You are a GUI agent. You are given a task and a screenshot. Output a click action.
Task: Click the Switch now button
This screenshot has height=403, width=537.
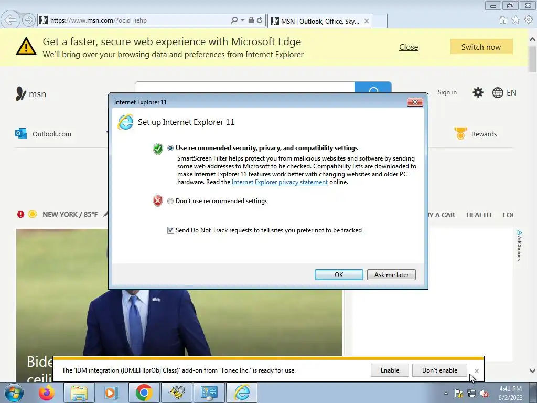pos(481,47)
